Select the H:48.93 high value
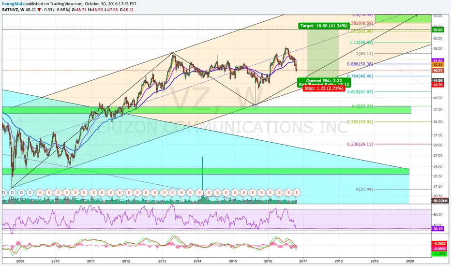The height and width of the screenshot is (266, 451). (95, 10)
